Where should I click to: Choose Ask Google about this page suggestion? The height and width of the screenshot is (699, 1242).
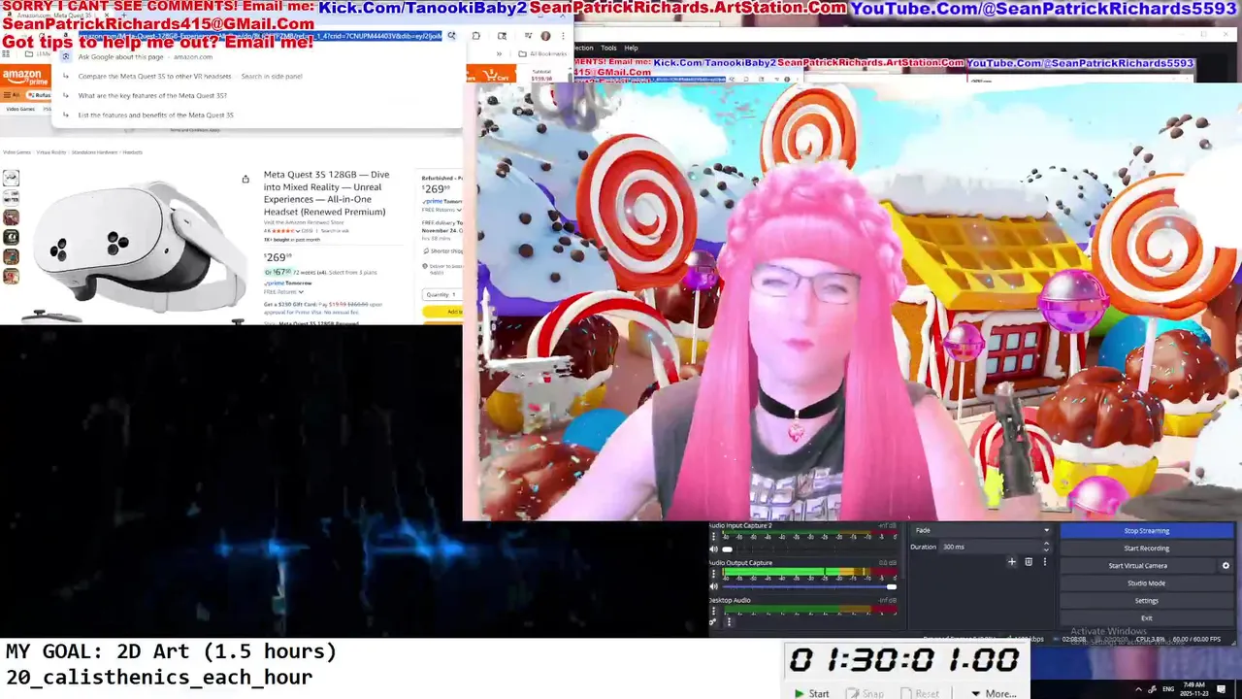[257, 56]
